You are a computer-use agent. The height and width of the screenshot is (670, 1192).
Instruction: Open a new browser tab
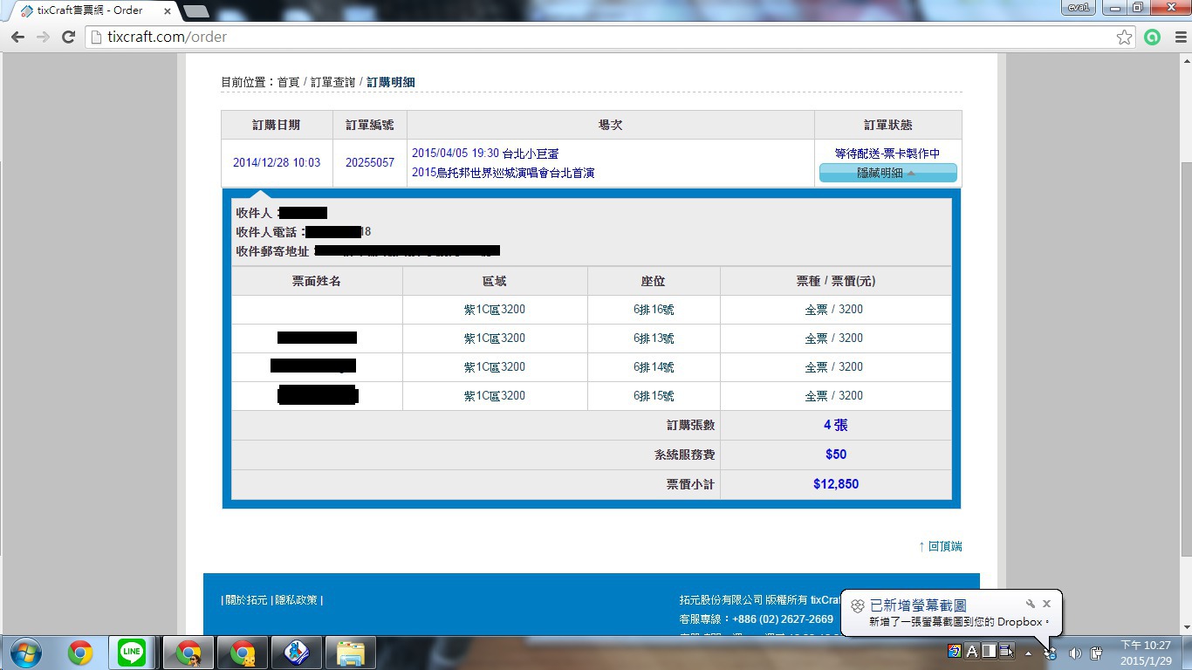point(195,11)
